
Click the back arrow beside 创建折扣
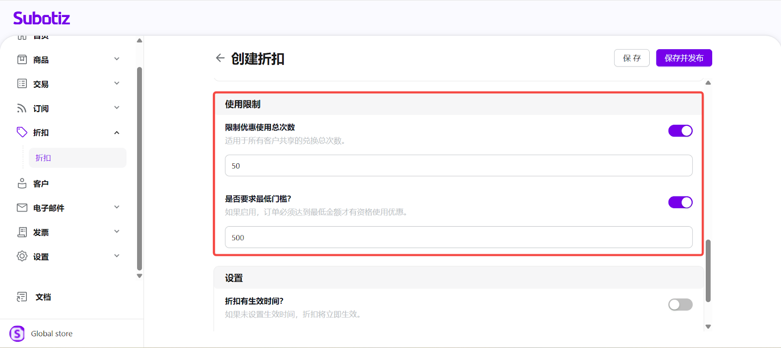click(220, 58)
